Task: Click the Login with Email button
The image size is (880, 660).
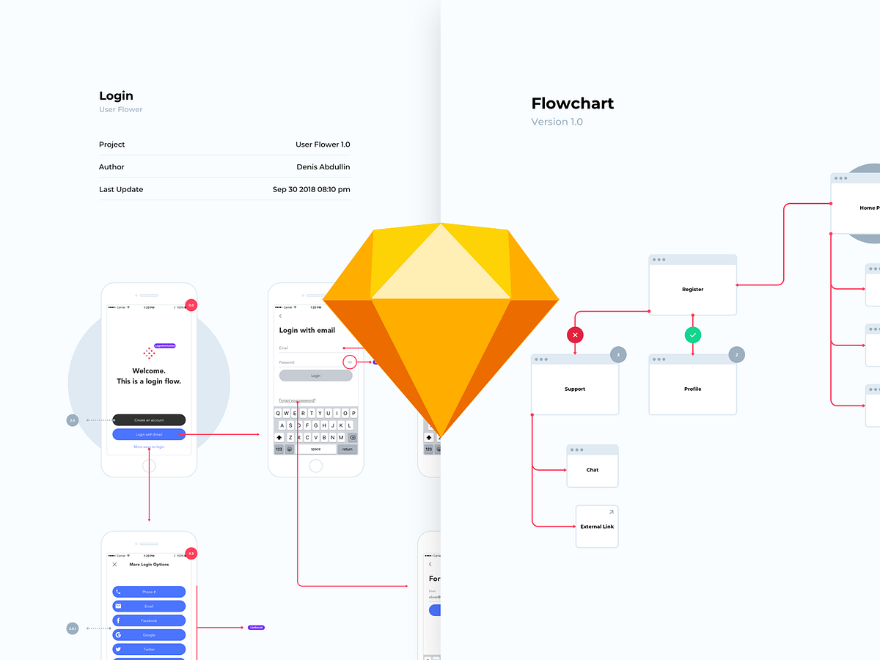Action: [149, 434]
